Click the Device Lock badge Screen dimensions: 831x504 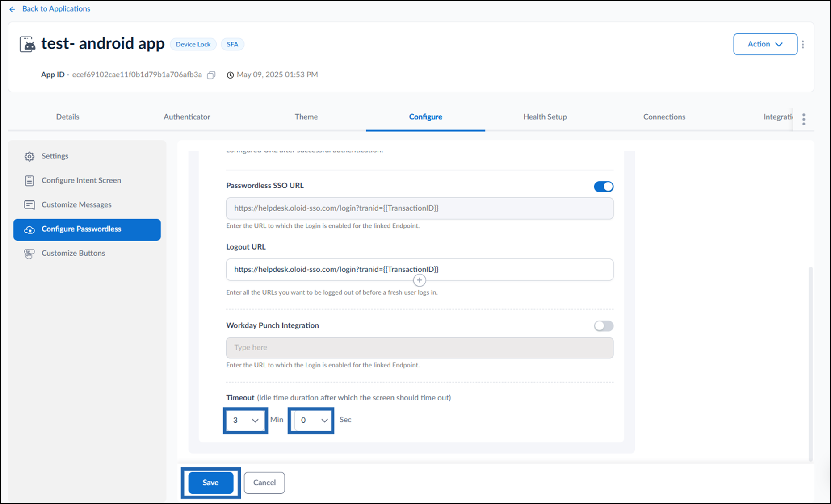tap(193, 44)
